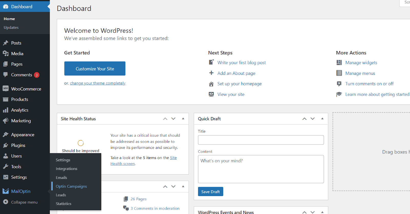Click the icon beside Turn comments on or off

click(339, 84)
